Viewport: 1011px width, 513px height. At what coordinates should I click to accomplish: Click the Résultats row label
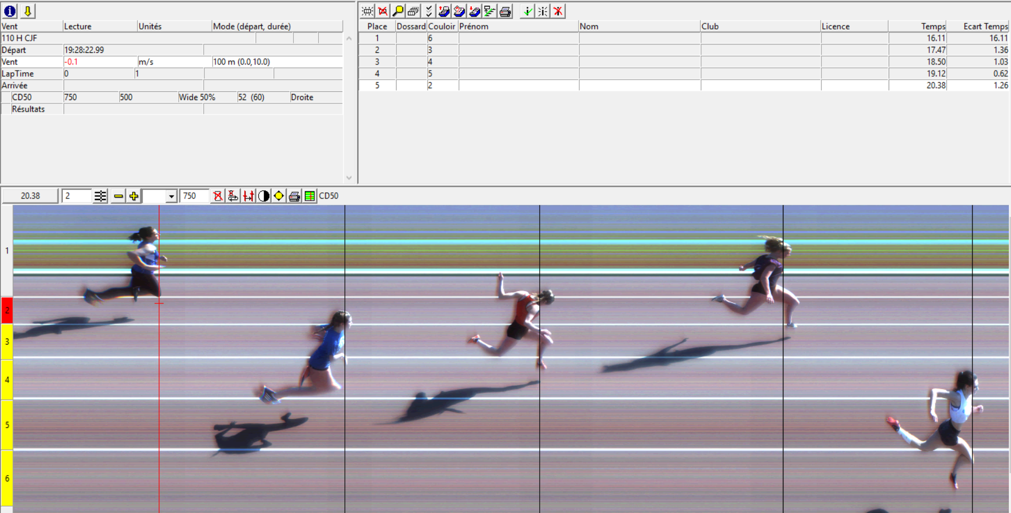click(28, 109)
